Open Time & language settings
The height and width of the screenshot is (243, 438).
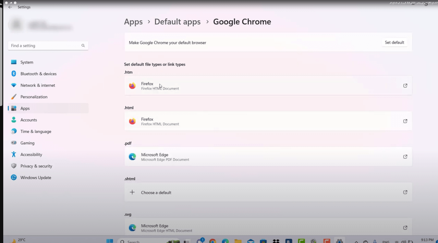(x=48, y=131)
